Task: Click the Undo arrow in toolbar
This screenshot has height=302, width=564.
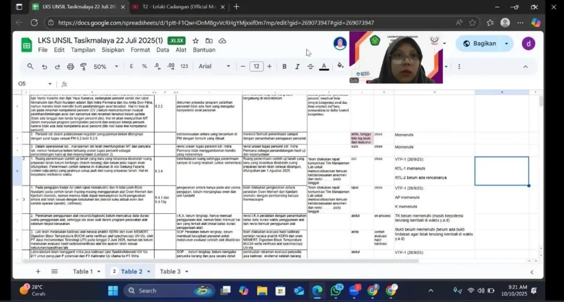Action: (45, 67)
